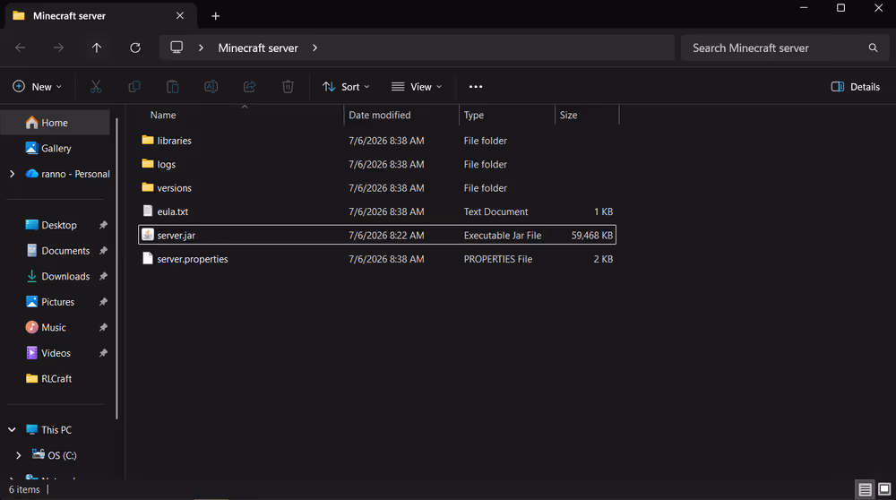Click the 6 items status text

(x=24, y=490)
